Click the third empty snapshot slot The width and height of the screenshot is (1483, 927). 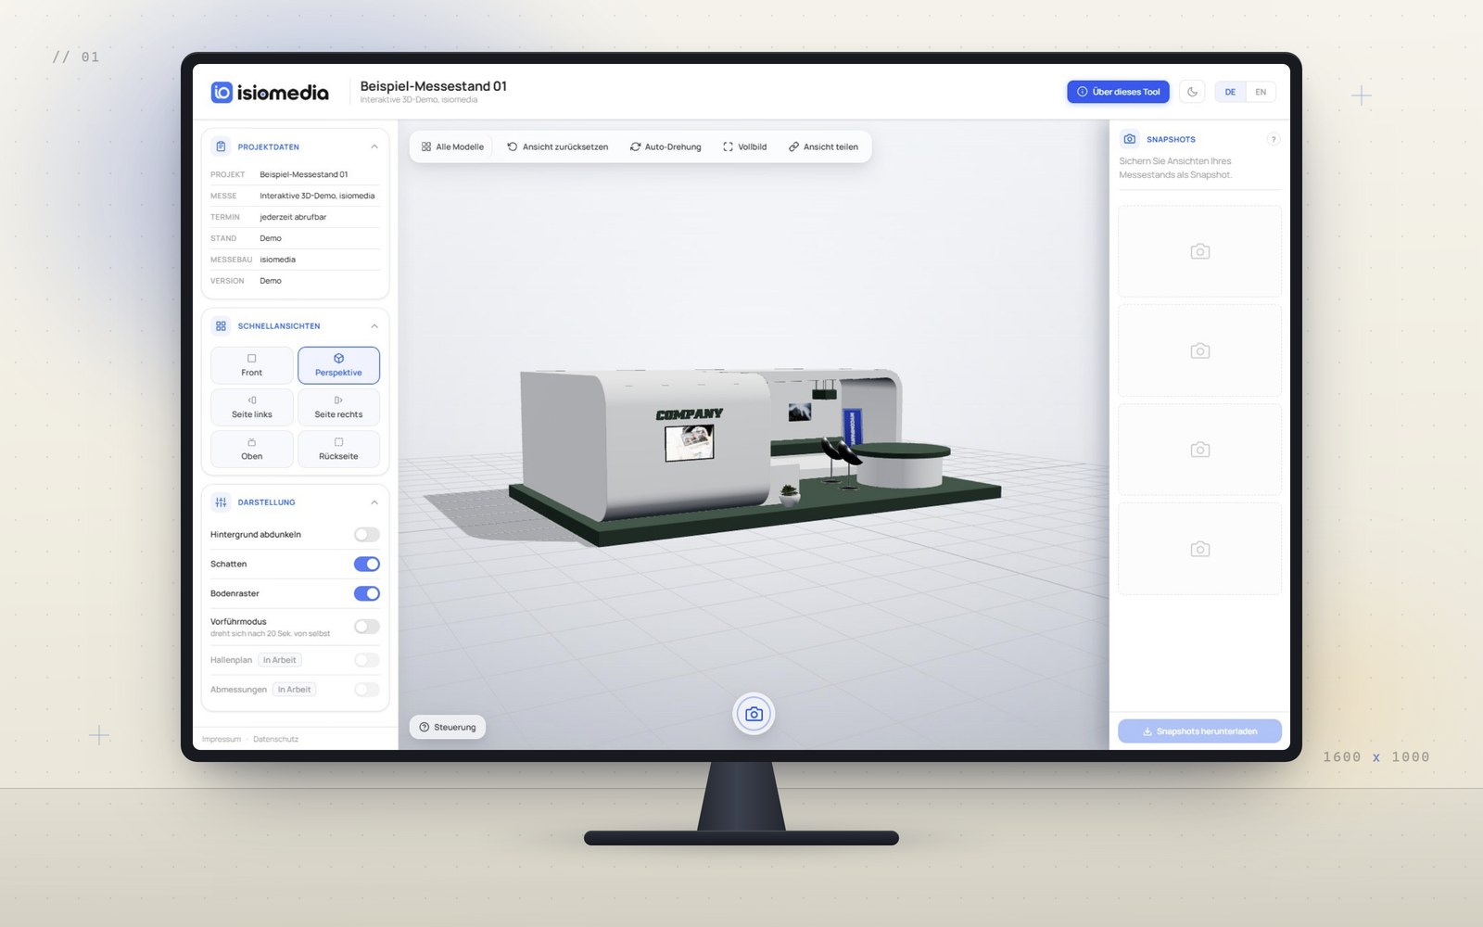[1199, 450]
